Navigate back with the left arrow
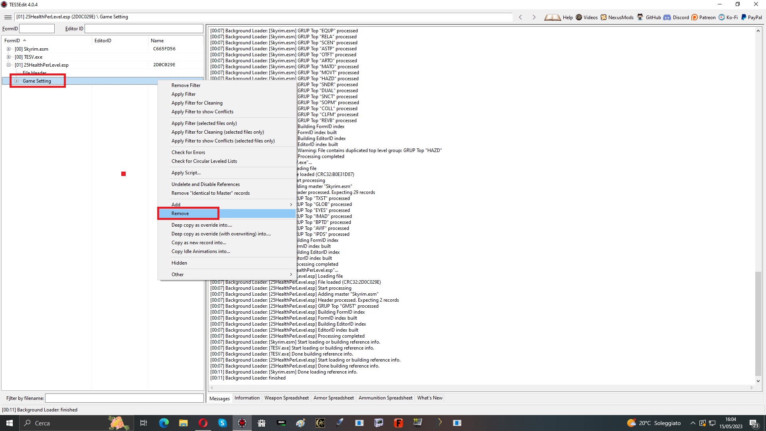 coord(520,17)
